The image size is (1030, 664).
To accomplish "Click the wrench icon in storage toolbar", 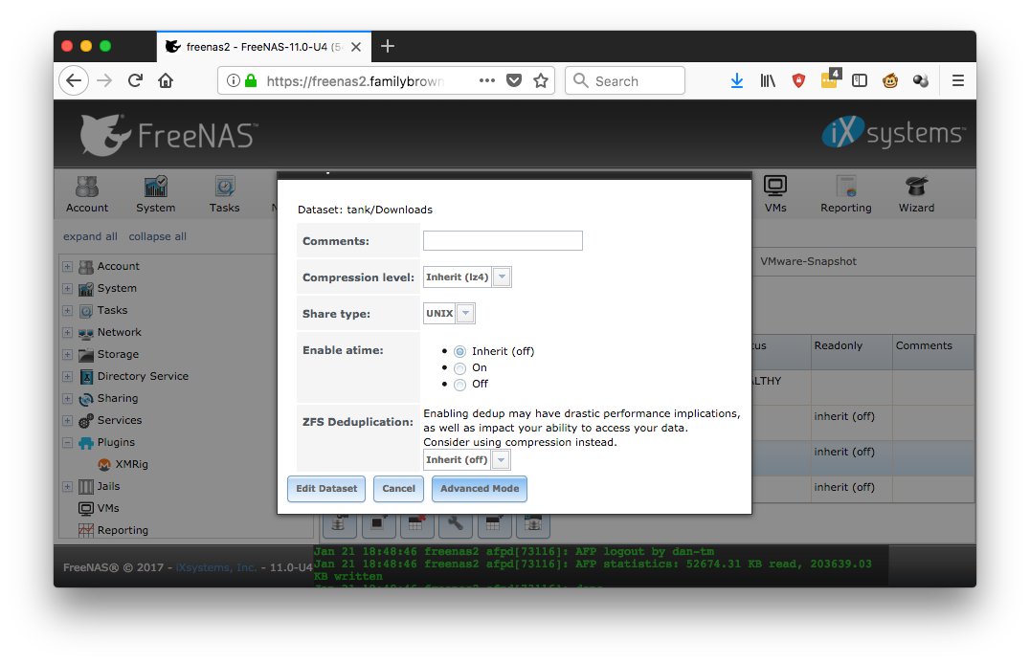I will [x=456, y=524].
